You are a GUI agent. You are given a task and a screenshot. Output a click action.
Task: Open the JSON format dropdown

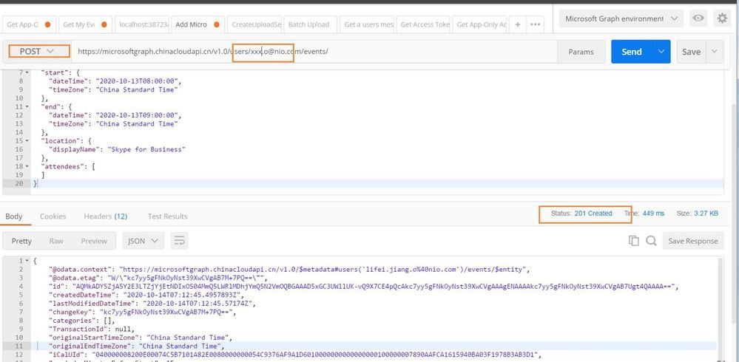coord(144,241)
